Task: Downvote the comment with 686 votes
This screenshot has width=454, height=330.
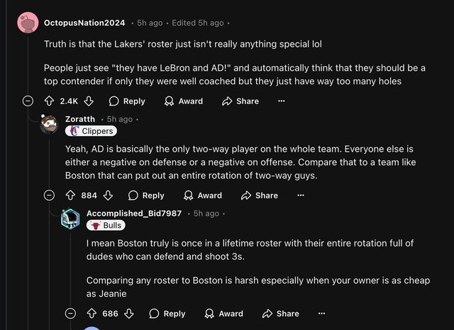Action: (129, 313)
